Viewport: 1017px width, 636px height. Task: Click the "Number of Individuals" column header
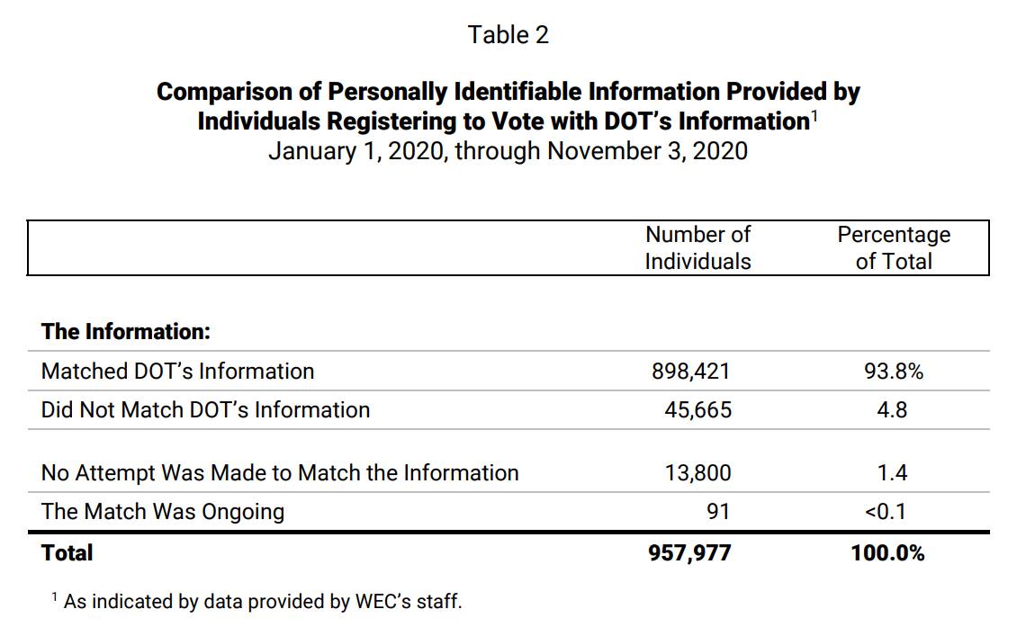coord(697,247)
